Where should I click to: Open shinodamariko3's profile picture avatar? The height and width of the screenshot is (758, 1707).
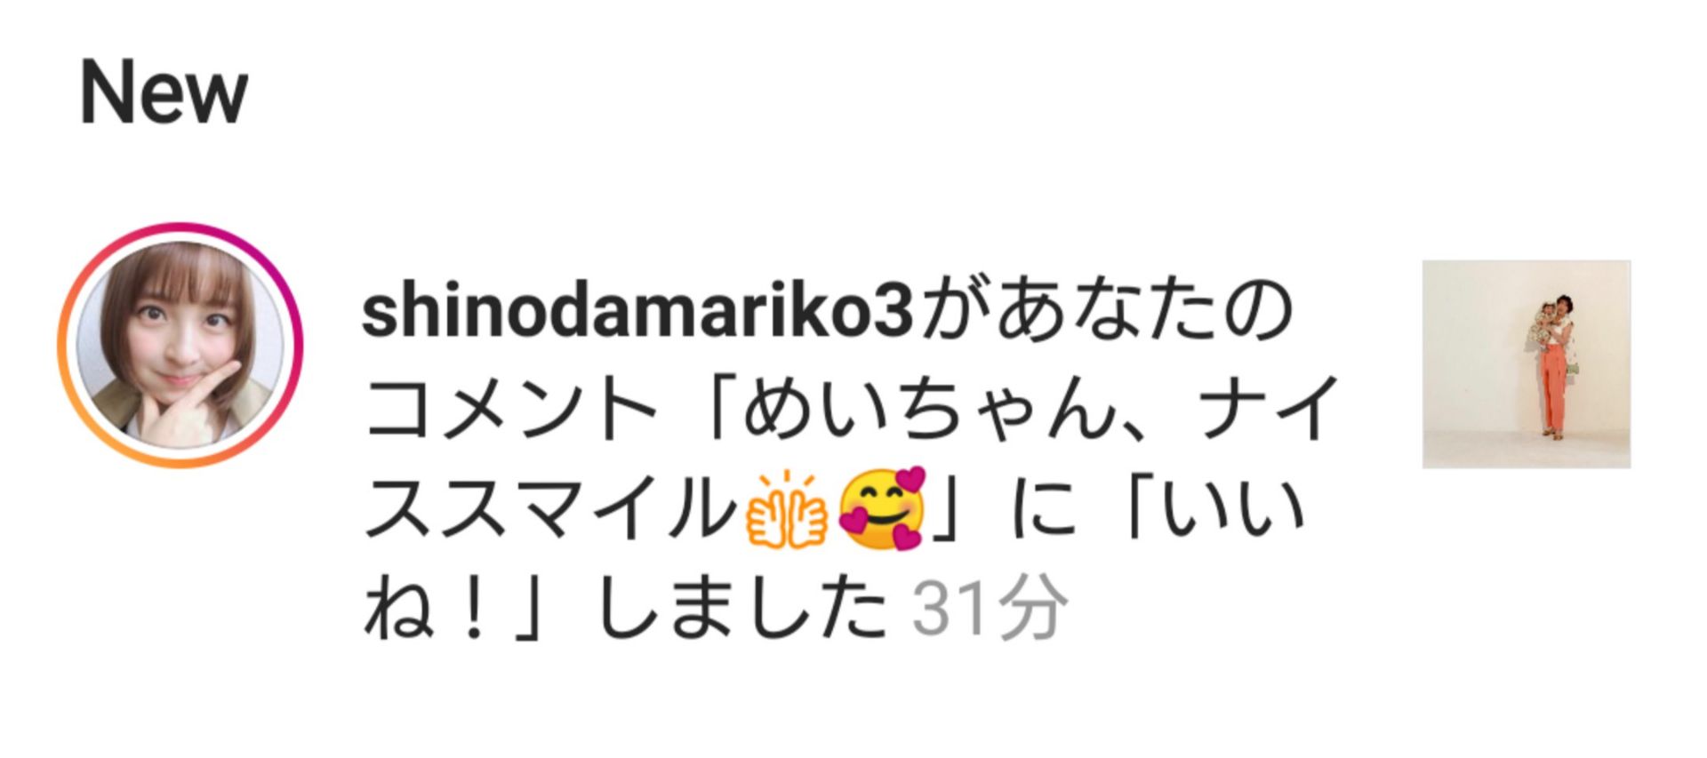coord(180,345)
